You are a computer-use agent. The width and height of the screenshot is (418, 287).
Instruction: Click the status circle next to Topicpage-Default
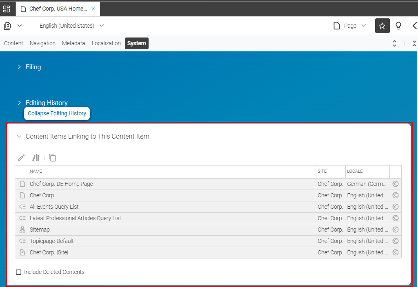395,241
